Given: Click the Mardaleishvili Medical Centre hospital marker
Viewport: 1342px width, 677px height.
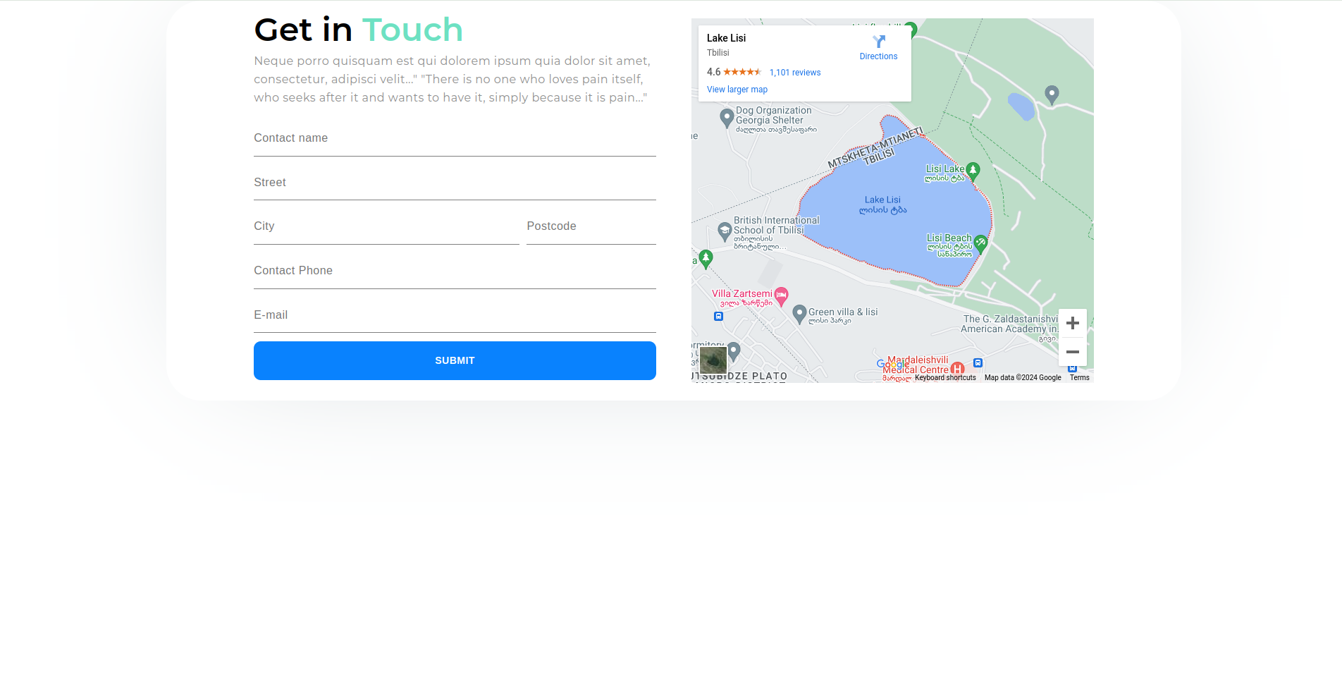Looking at the screenshot, I should pos(957,368).
